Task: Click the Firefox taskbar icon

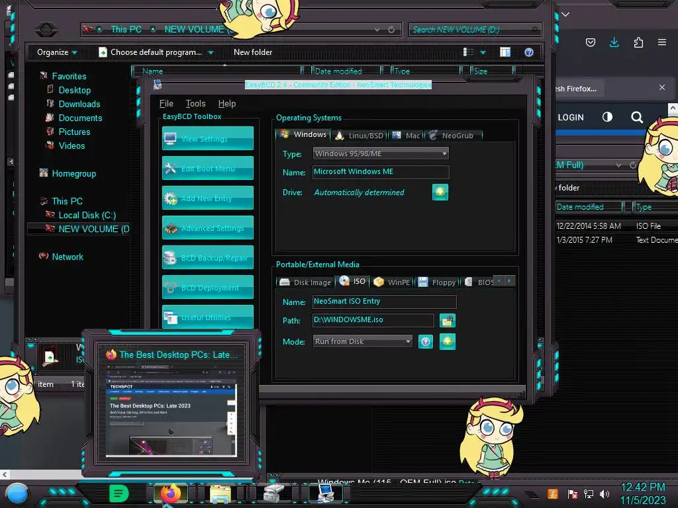Action: tap(170, 493)
